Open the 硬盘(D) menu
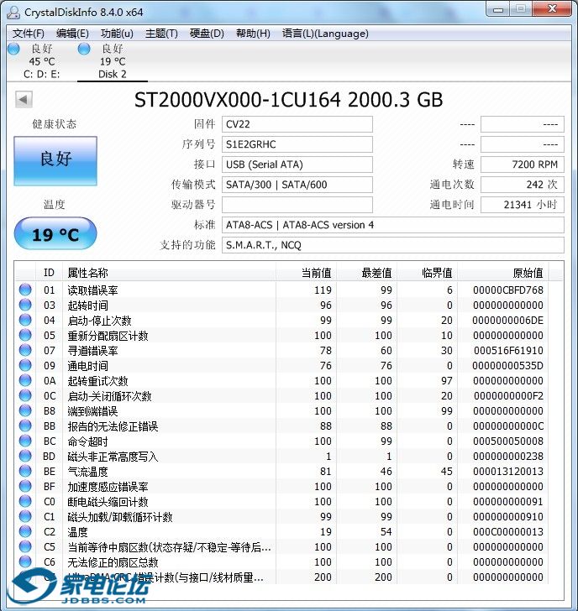578x611 pixels. point(207,34)
